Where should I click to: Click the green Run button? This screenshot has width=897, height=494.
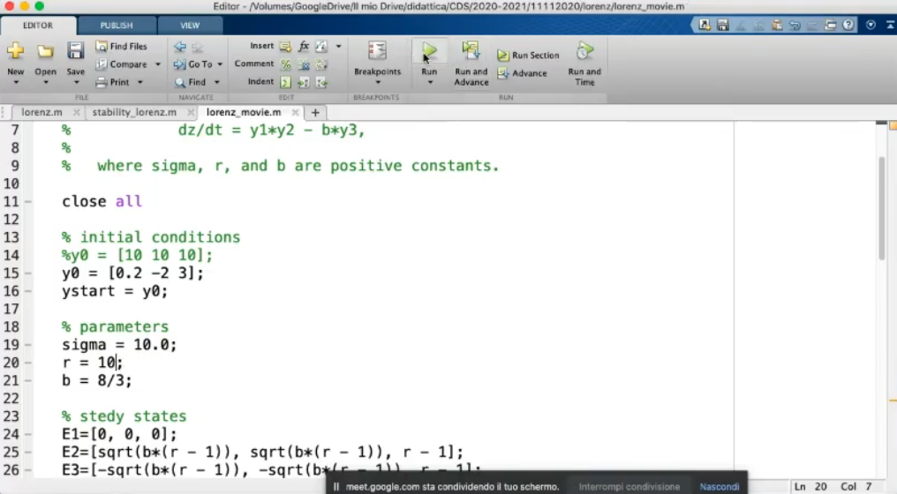coord(429,52)
